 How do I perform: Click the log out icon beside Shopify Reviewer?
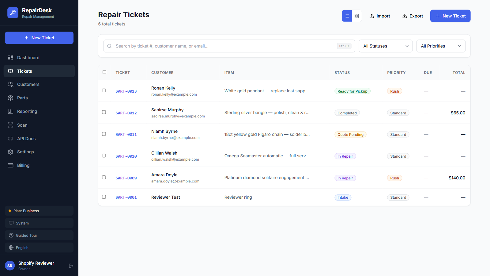[x=71, y=266]
